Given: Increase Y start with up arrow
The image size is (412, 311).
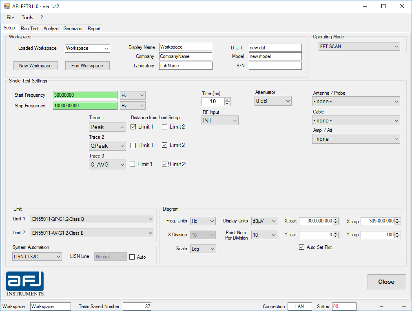Looking at the screenshot, I should 336,233.
